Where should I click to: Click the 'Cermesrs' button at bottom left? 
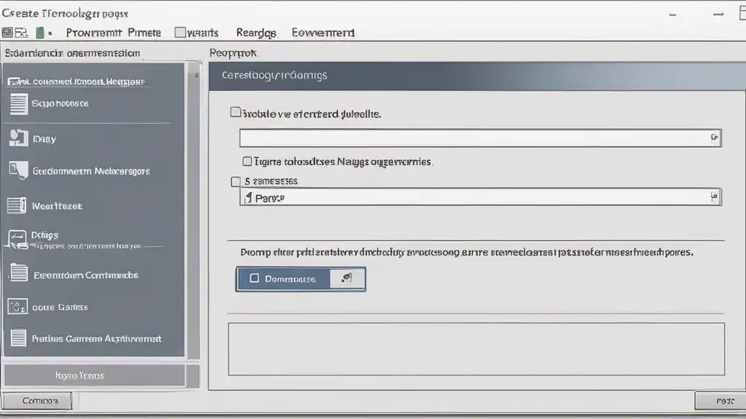click(x=37, y=401)
